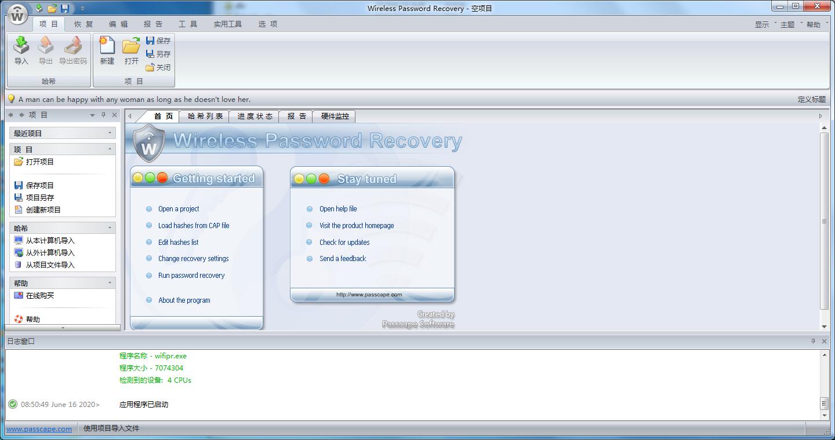Collapse the 哈希 sidebar section

pos(110,228)
